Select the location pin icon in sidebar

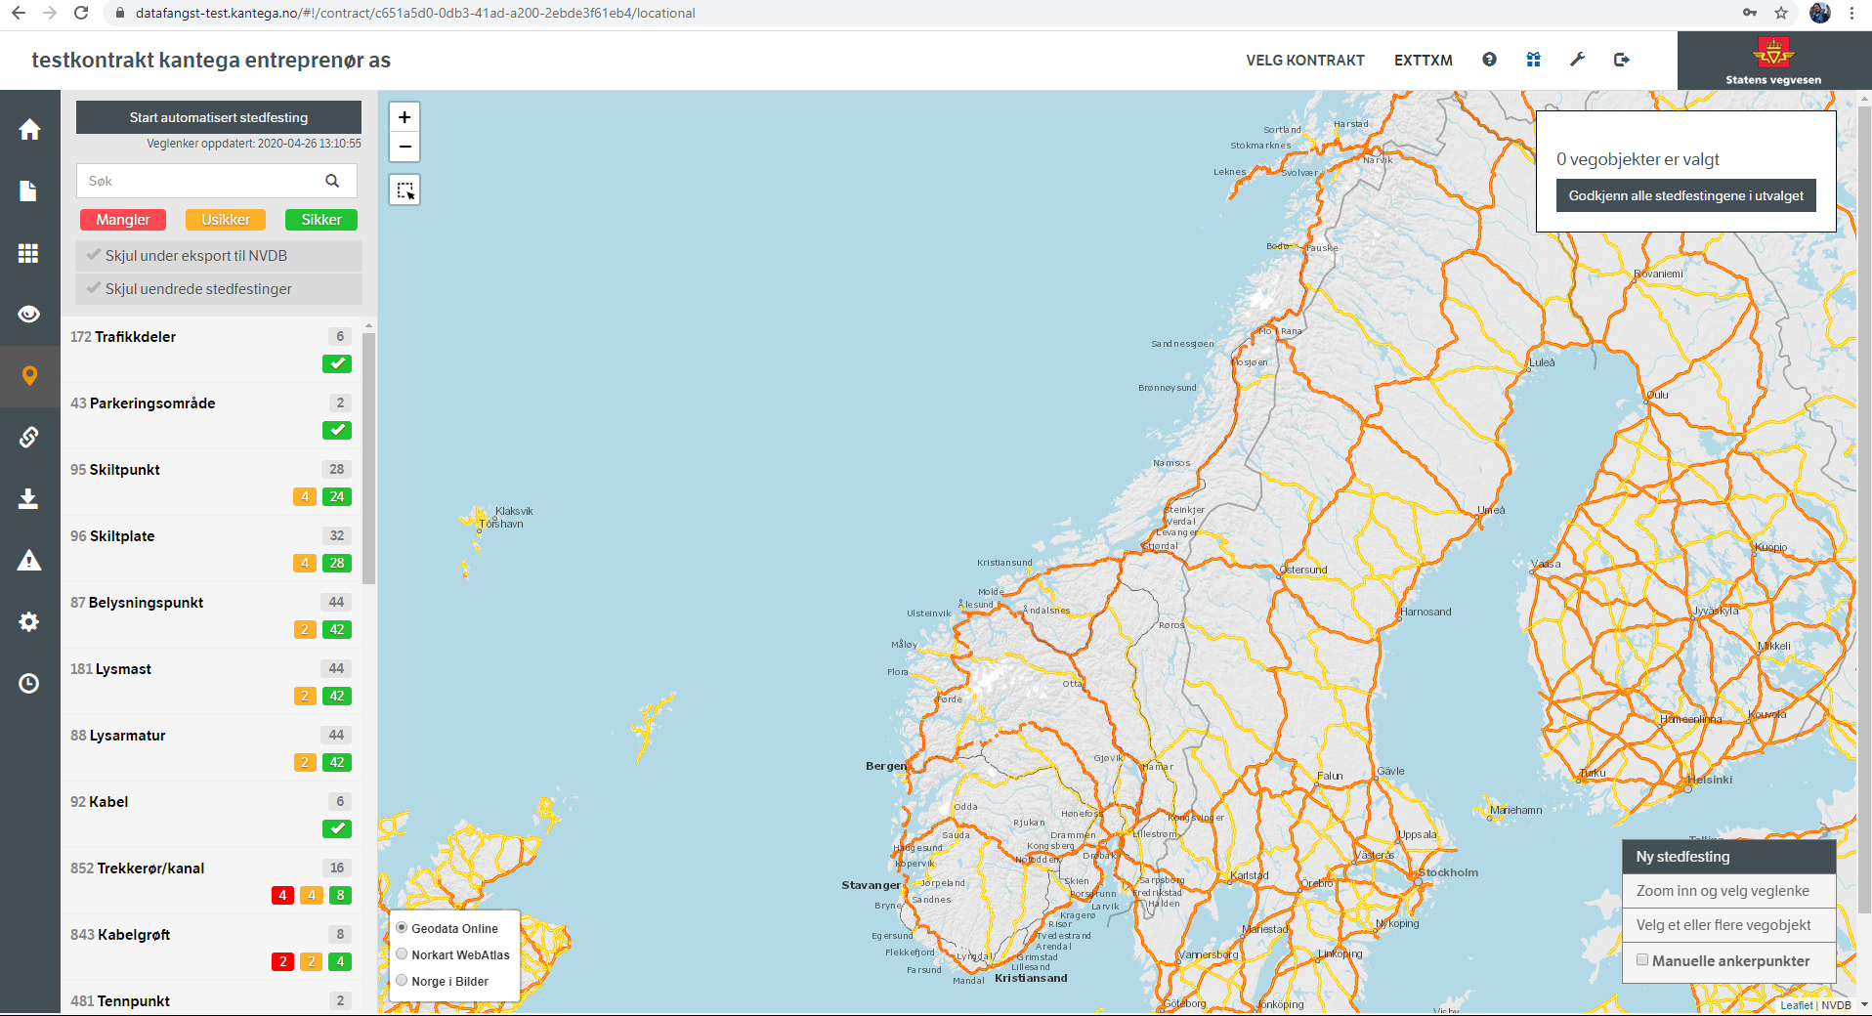point(29,376)
